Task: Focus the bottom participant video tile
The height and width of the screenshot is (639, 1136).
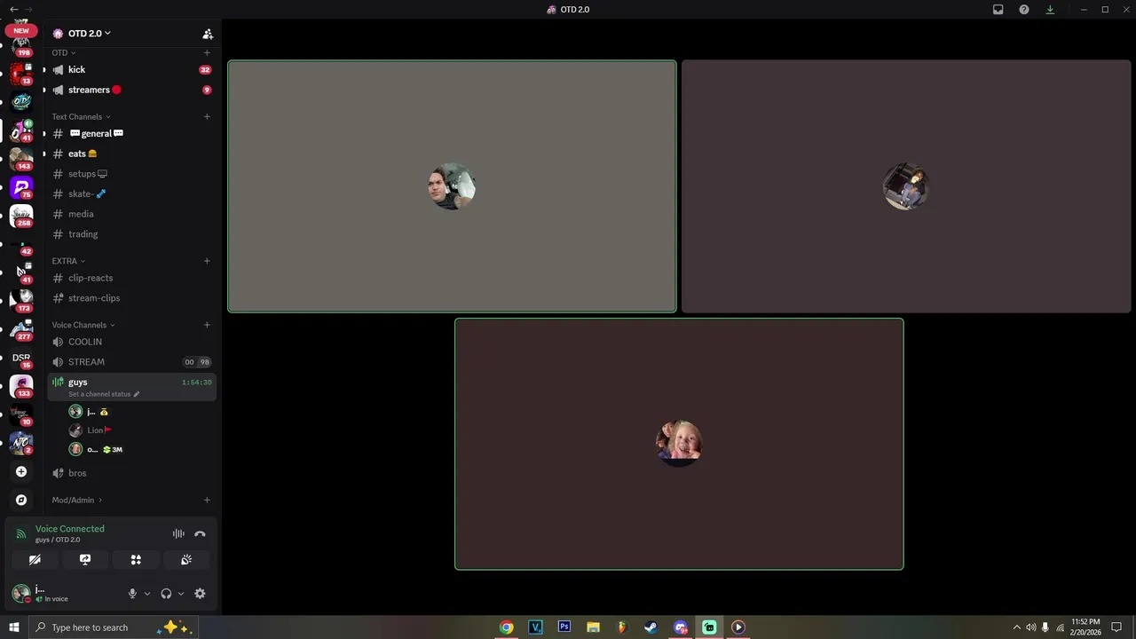Action: coord(679,444)
